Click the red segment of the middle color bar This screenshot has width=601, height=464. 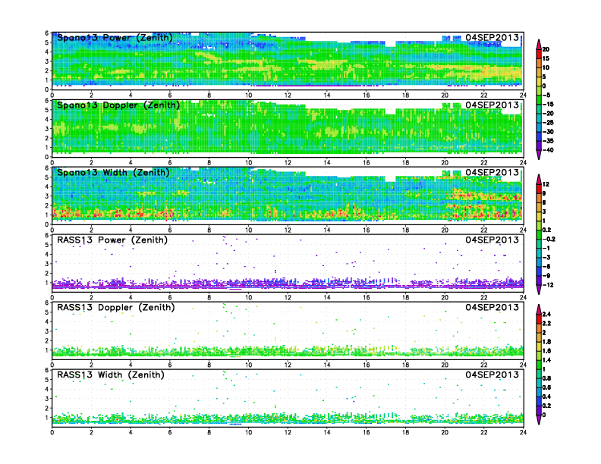539,189
